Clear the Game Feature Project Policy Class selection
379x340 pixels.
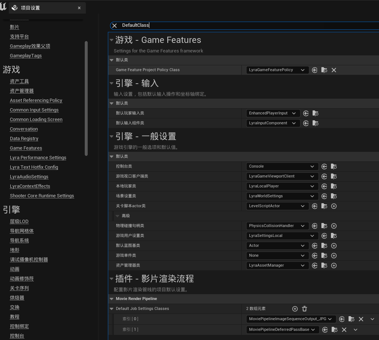pos(334,70)
